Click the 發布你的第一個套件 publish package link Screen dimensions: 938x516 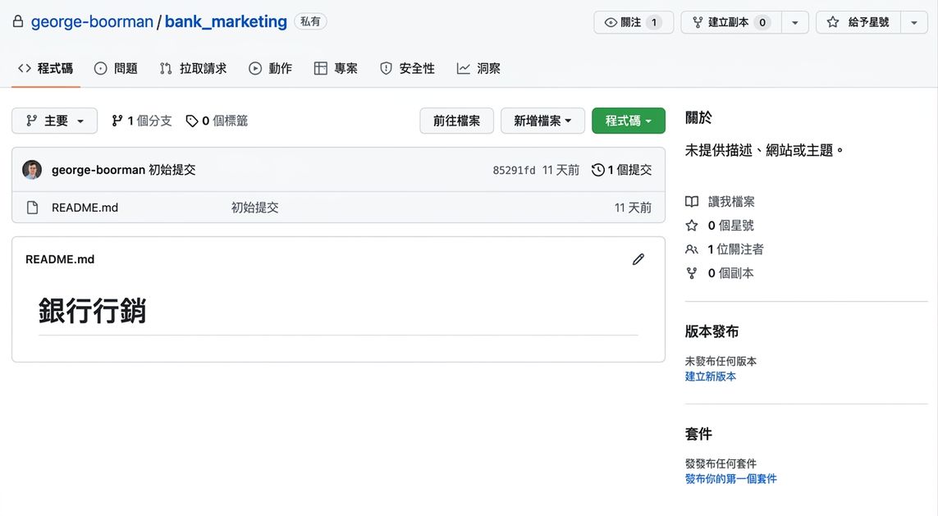click(x=731, y=478)
